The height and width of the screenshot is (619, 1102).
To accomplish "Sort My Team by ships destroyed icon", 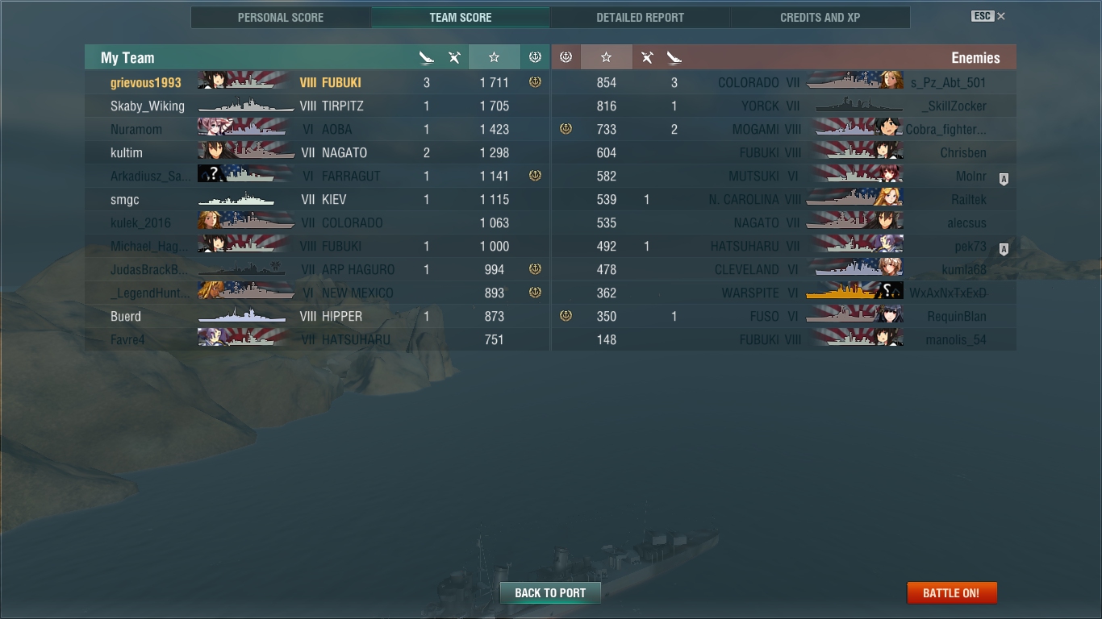I will 427,57.
